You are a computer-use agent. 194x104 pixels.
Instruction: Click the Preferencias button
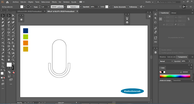pos(133,7)
